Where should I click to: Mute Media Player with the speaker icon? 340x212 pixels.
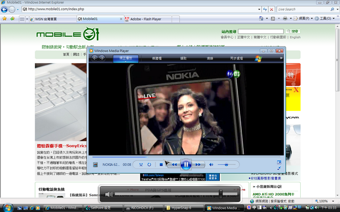pyautogui.click(x=211, y=165)
